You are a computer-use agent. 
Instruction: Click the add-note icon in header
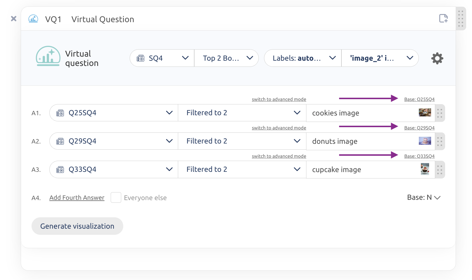pos(443,18)
